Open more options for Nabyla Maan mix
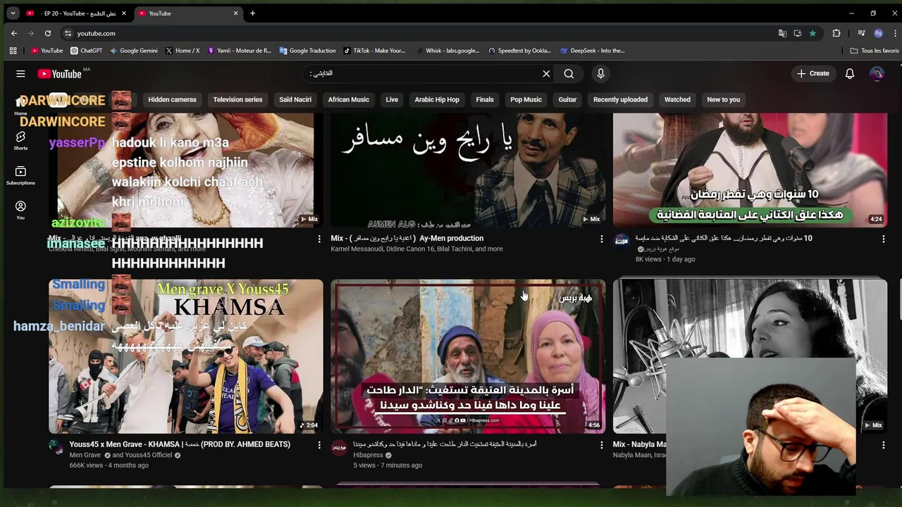Viewport: 902px width, 507px height. tap(883, 445)
